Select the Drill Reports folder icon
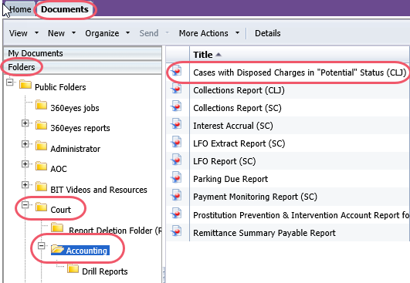 73,268
